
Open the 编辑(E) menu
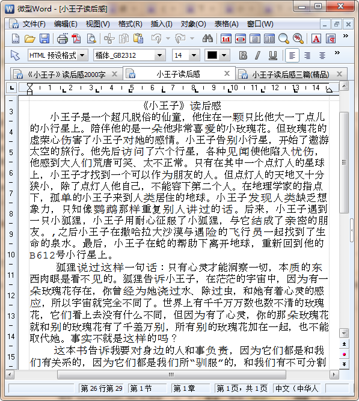(x=66, y=24)
